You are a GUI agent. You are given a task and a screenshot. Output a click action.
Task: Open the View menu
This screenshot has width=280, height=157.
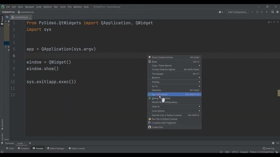(21, 7)
